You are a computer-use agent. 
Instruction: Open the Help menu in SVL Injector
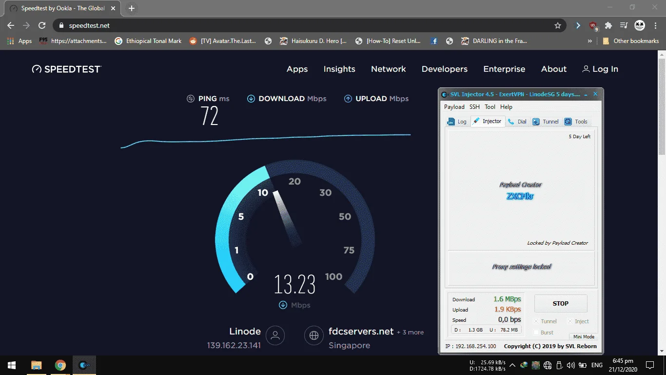tap(507, 107)
